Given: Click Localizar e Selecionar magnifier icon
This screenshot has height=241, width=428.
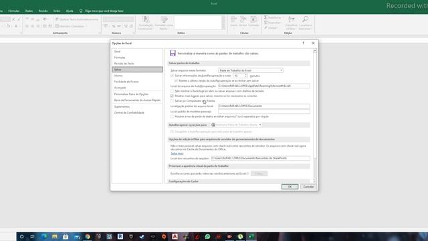Looking at the screenshot, I should click(x=305, y=23).
